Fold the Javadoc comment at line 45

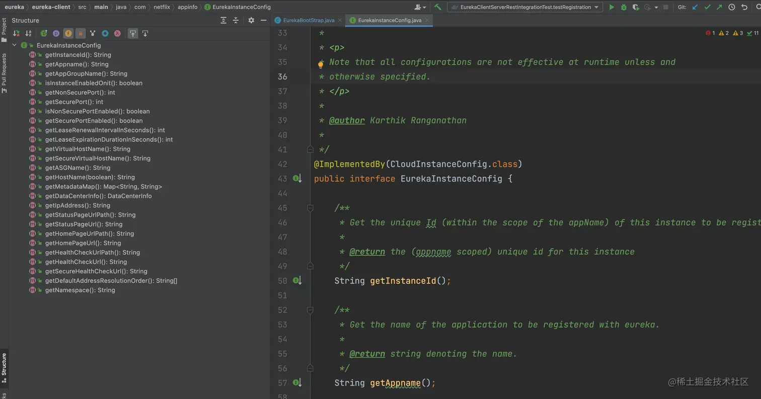pos(310,208)
